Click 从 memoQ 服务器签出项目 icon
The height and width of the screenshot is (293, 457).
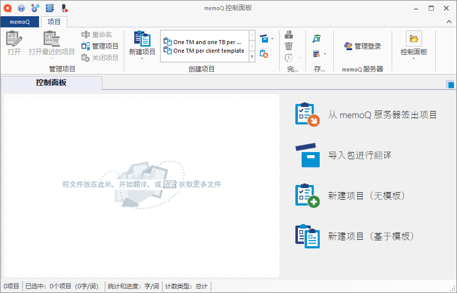point(307,115)
